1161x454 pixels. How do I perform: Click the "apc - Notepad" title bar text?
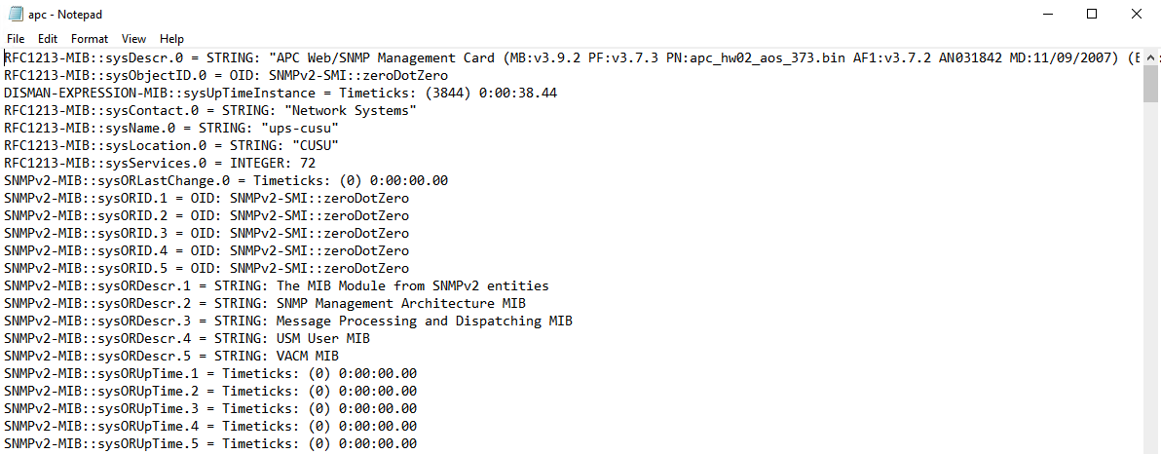65,15
